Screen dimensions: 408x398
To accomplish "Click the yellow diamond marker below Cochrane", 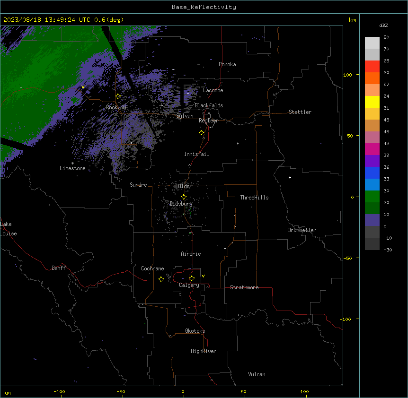I will (161, 279).
